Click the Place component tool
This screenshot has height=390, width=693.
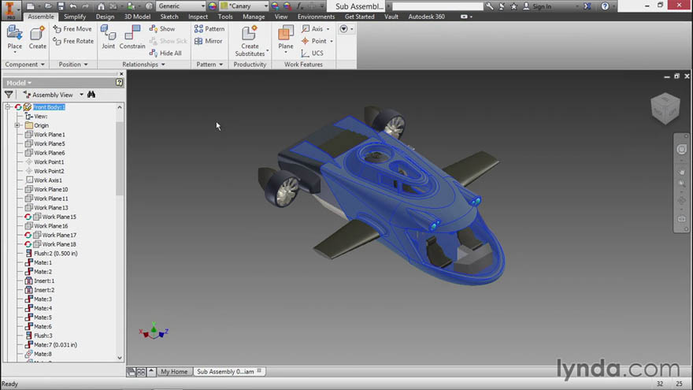(15, 38)
